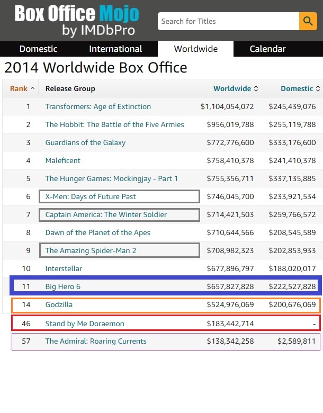Go to the Calendar tab
The image size is (323, 413).
[267, 49]
